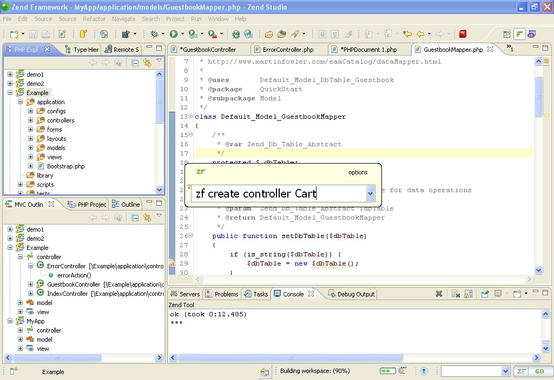Viewport: 554px width, 380px height.
Task: Click Collapse All in PHP Explorer
Action: pos(135,63)
